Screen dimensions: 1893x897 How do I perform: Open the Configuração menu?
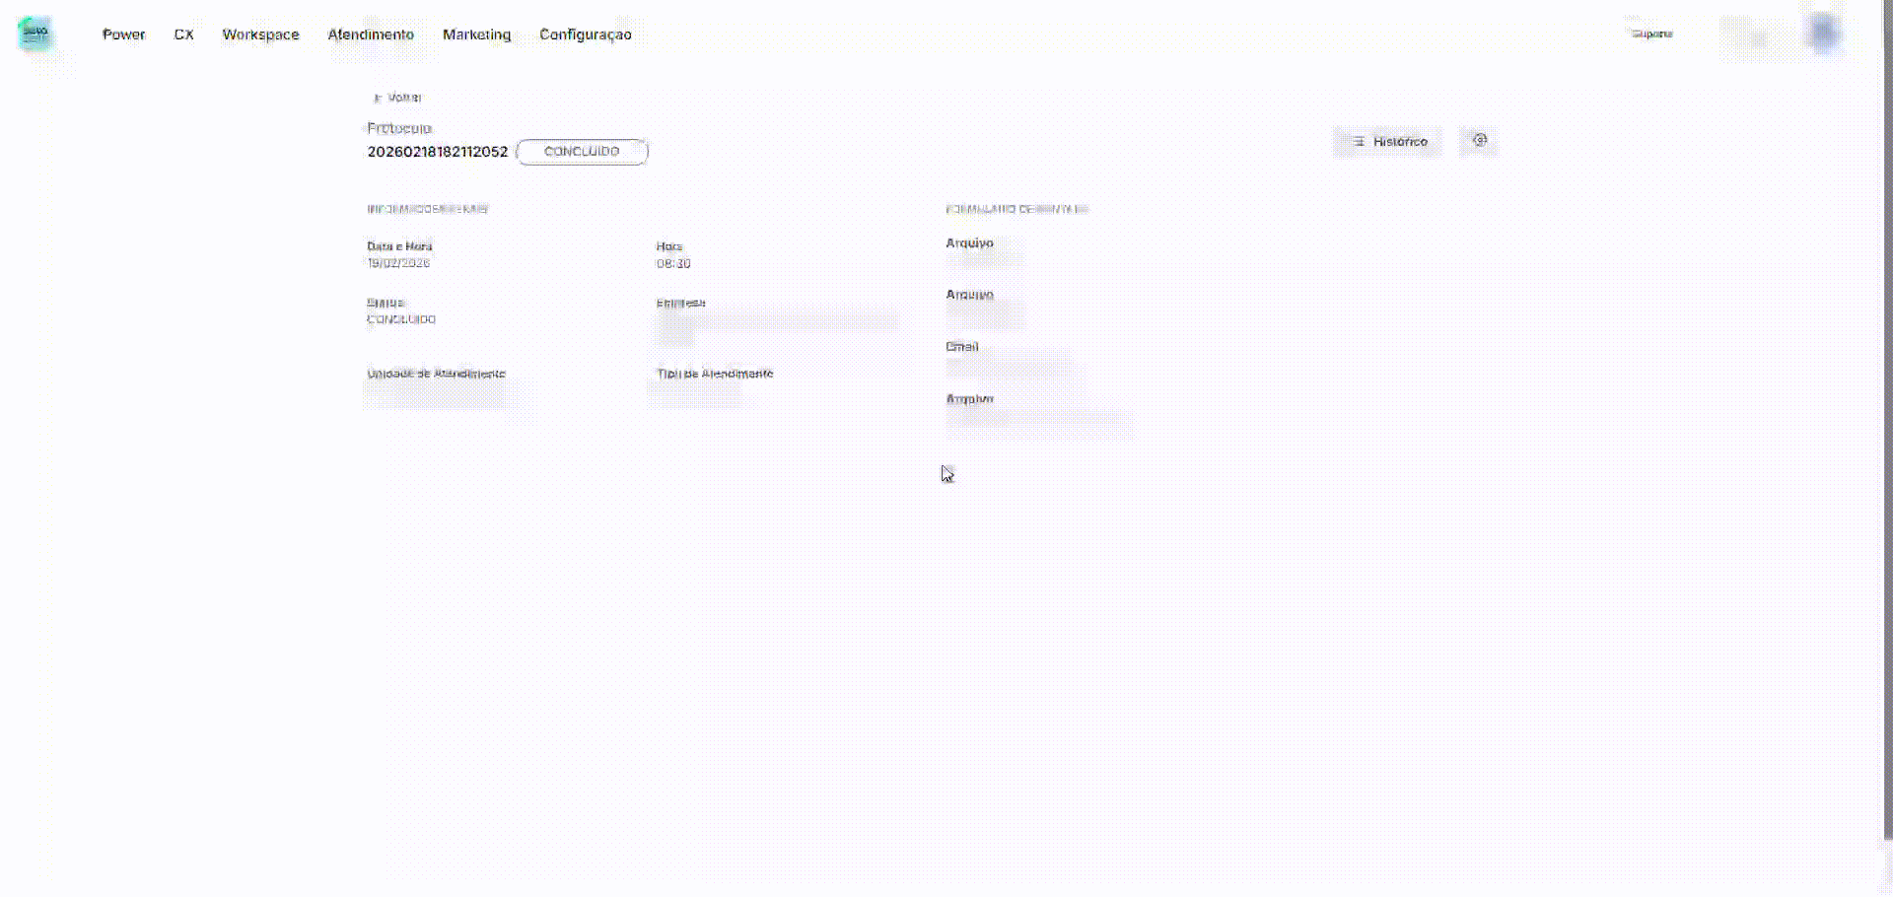pos(585,34)
